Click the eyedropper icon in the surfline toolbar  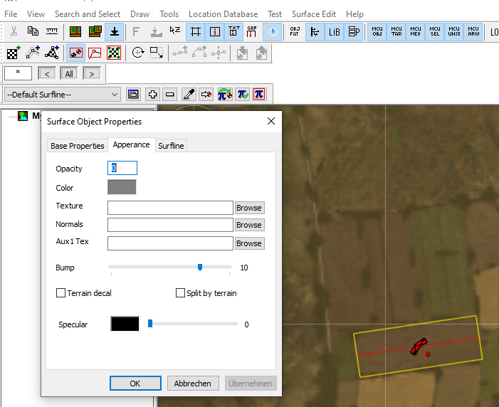coord(189,95)
